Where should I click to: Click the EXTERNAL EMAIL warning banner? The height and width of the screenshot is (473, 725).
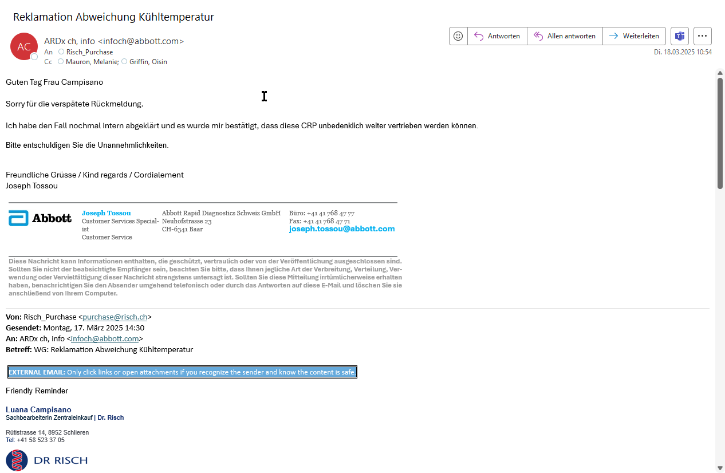tap(182, 372)
